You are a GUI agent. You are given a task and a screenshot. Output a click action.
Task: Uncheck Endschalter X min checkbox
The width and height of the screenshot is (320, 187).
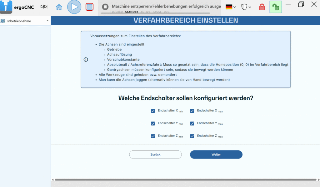(x=153, y=111)
